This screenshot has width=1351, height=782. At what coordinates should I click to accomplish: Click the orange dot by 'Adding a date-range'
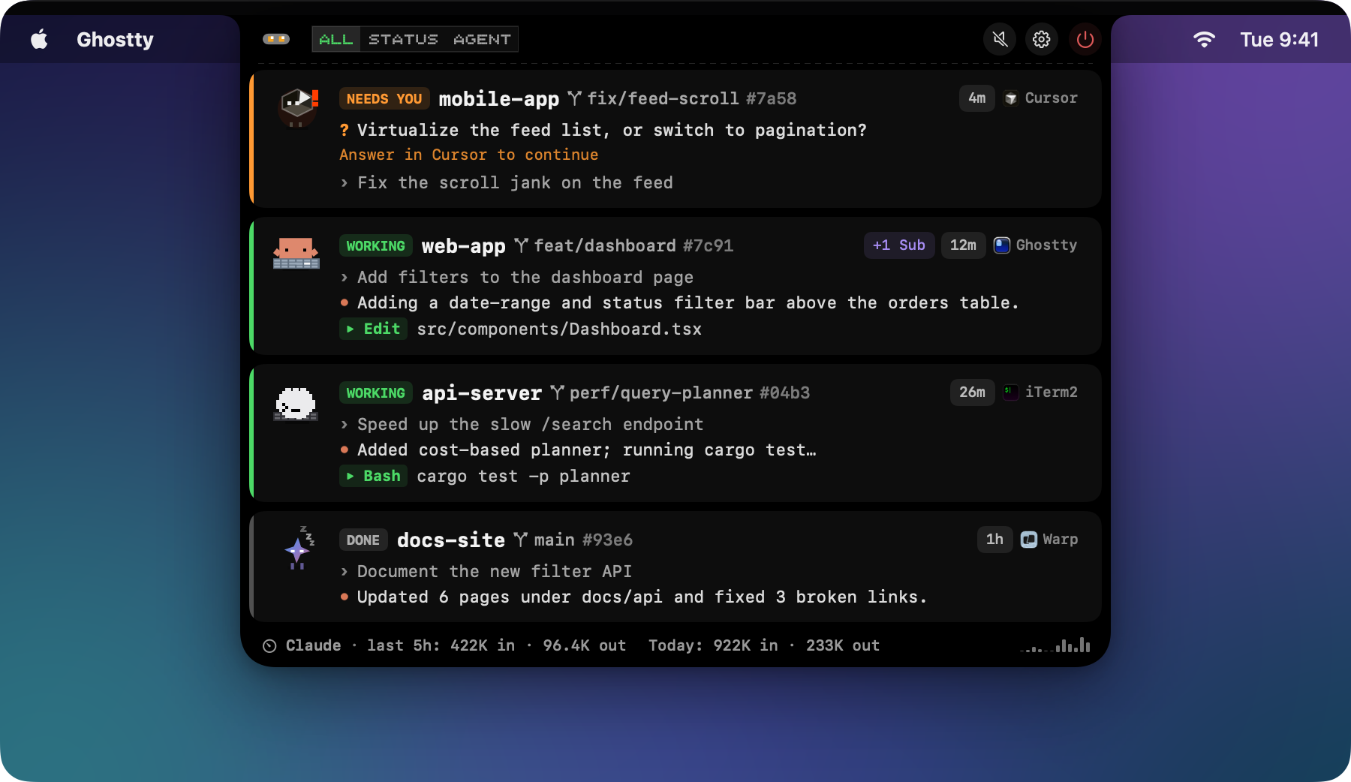click(344, 302)
